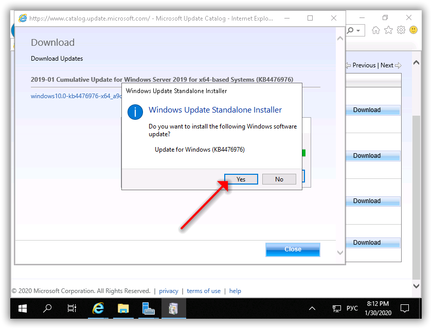432x329 pixels.
Task: Close the Download Updates popup with blue Close button
Action: click(x=293, y=249)
